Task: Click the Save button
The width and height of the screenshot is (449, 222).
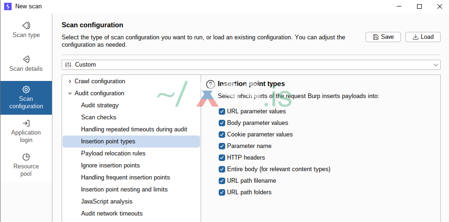Action: pos(383,37)
